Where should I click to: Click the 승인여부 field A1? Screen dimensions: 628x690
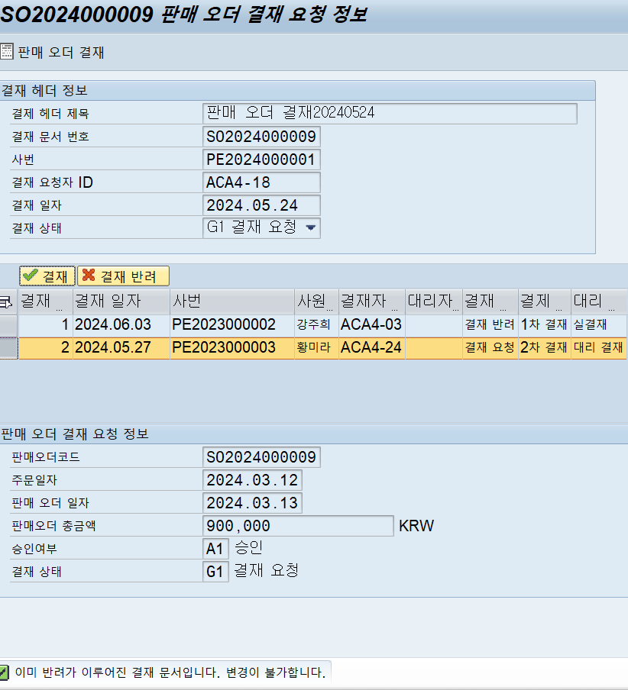click(215, 549)
